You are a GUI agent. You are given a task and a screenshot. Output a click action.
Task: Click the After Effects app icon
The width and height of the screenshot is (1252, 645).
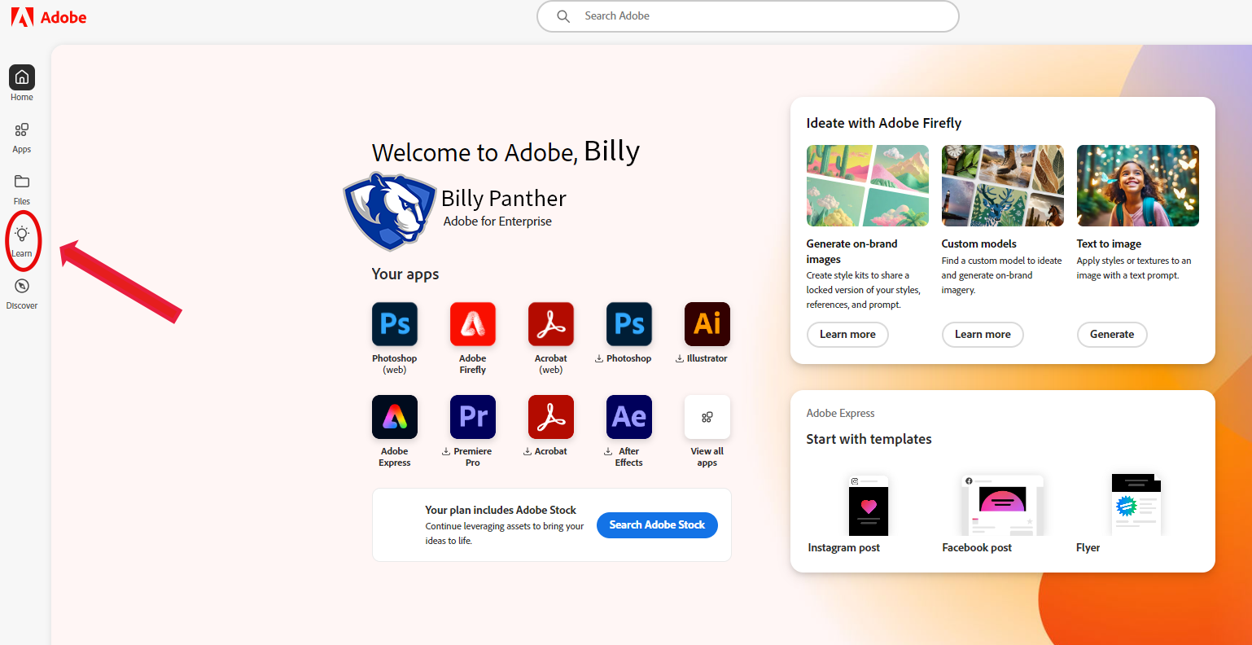tap(629, 417)
